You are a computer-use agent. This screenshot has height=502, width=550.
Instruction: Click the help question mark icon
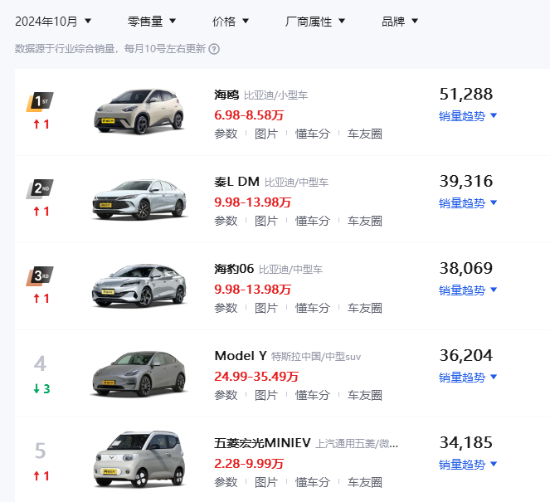point(214,49)
